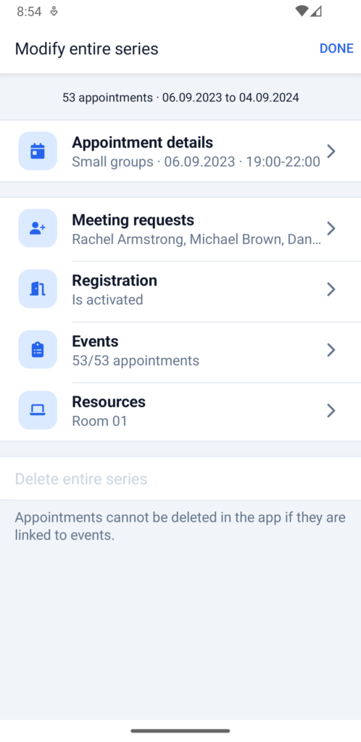Tap the laptop icon for Resources

(38, 410)
